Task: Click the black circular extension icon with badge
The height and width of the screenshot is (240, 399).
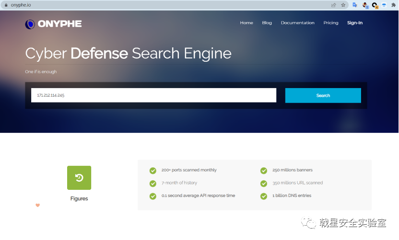Action: coord(375,5)
